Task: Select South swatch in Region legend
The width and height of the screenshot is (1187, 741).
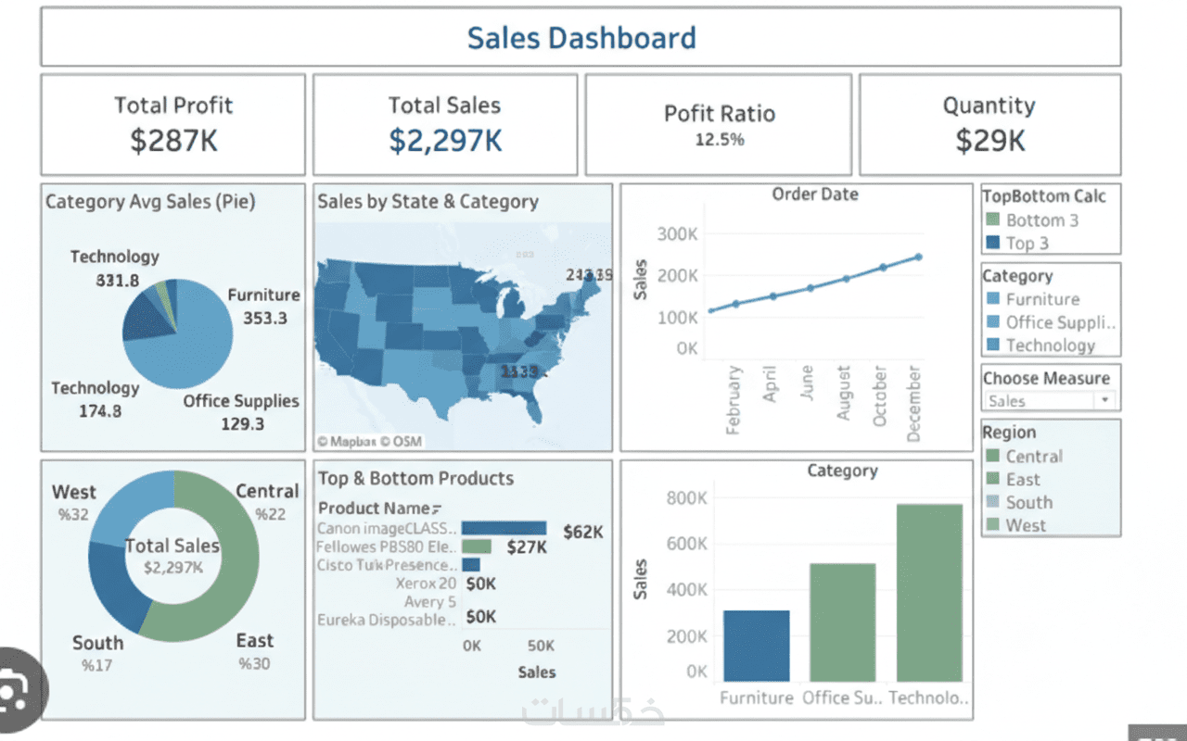Action: [x=993, y=502]
